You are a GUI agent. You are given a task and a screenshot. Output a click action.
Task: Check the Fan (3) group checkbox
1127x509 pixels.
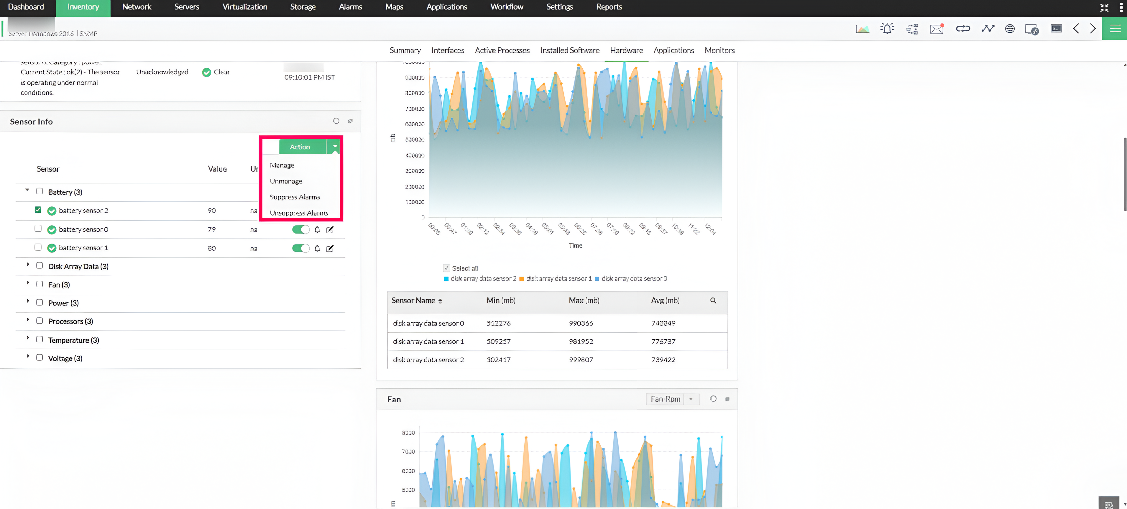pos(40,284)
